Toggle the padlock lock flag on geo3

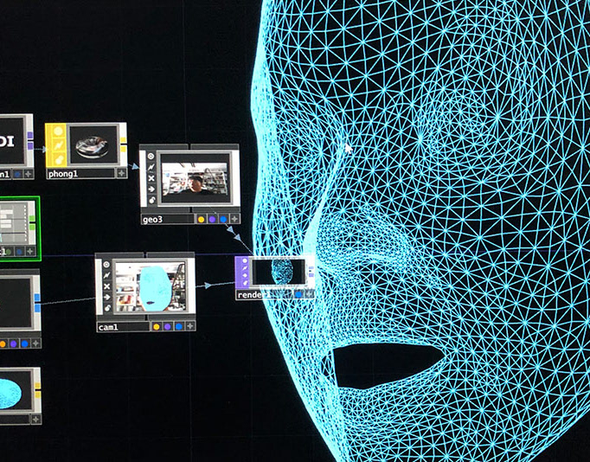click(151, 200)
